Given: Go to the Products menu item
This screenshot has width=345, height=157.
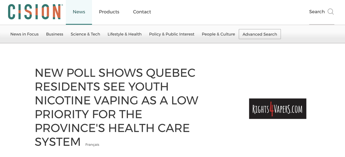Looking at the screenshot, I should [109, 12].
